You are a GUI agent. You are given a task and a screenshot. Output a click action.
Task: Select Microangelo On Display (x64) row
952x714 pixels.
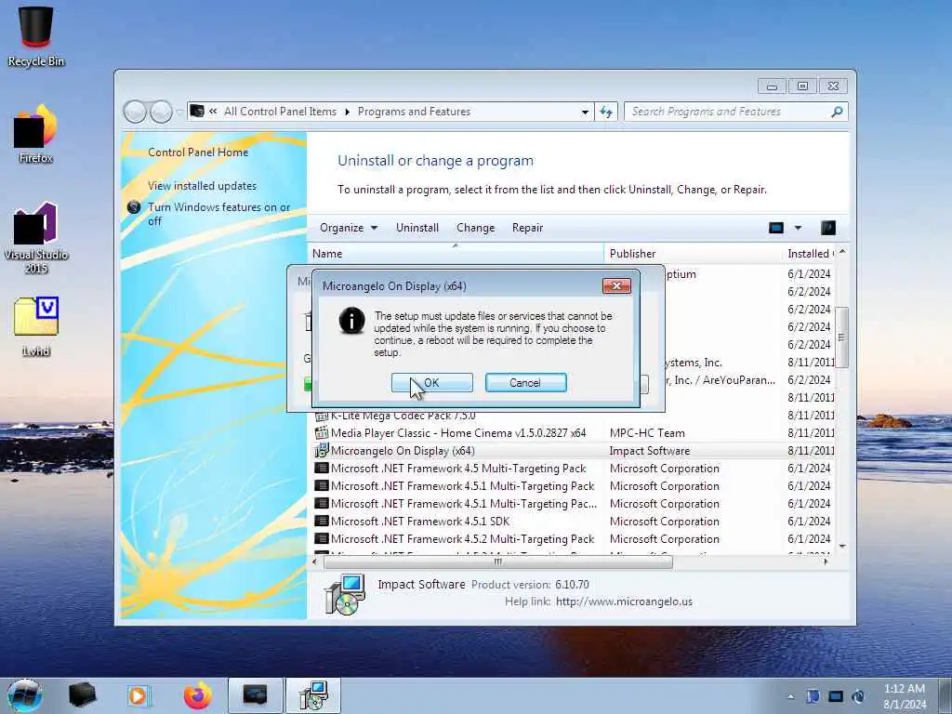point(574,451)
